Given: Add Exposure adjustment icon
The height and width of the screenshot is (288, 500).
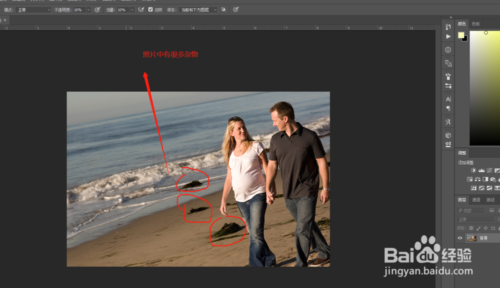Looking at the screenshot, I should click(497, 171).
